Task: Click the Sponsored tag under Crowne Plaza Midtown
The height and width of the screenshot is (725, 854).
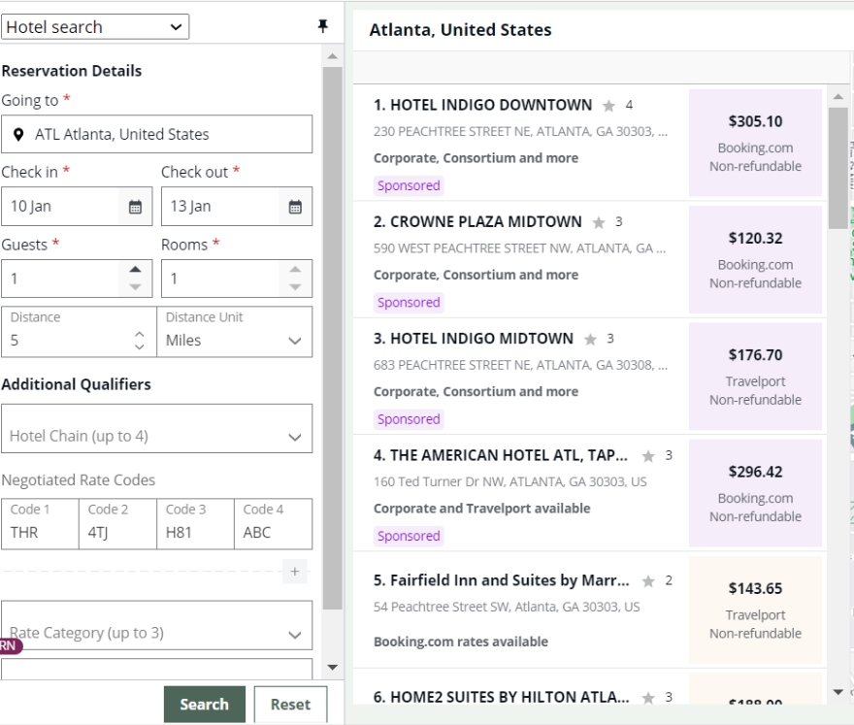Action: (409, 302)
